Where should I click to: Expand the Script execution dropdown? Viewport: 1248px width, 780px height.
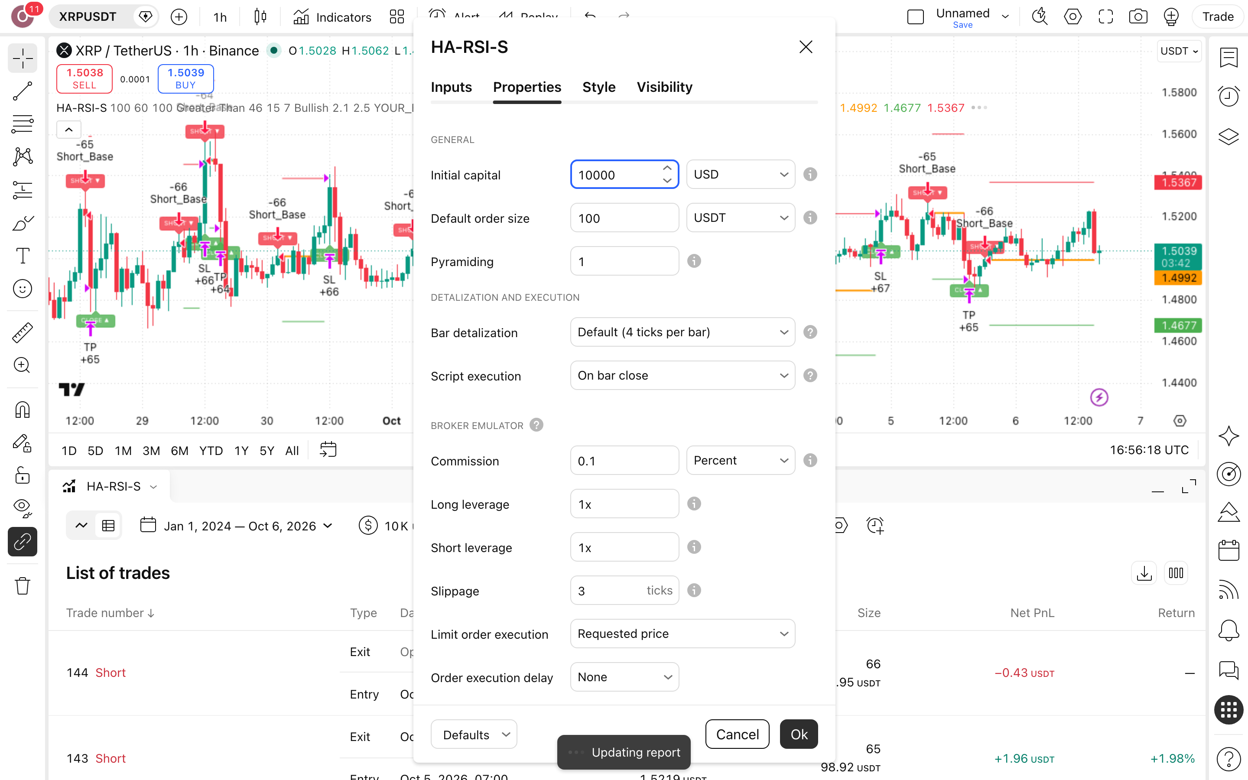[x=682, y=376]
